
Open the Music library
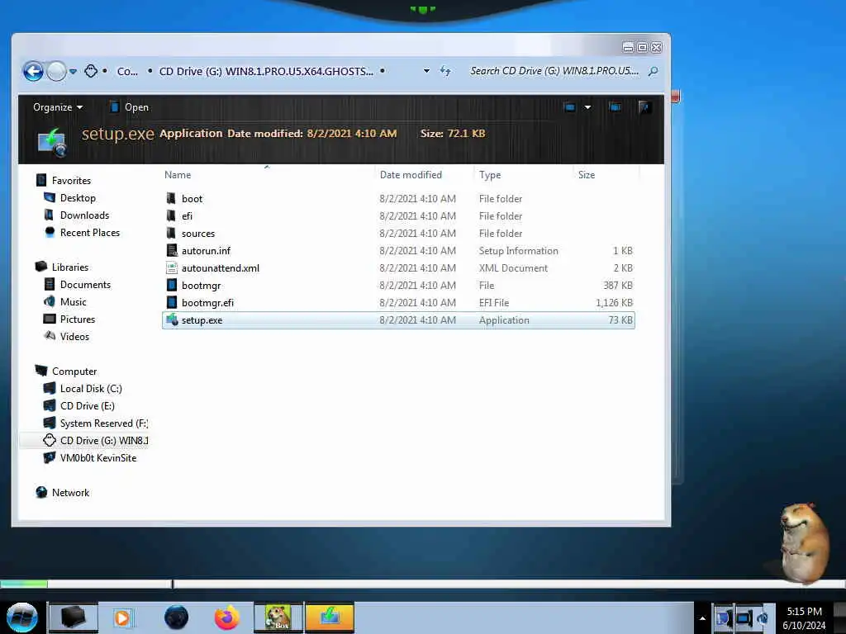coord(73,302)
